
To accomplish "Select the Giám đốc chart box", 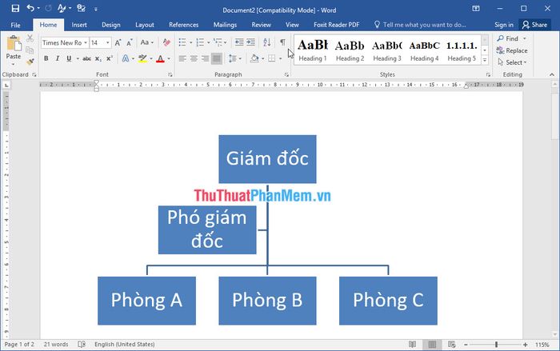I will [x=267, y=159].
